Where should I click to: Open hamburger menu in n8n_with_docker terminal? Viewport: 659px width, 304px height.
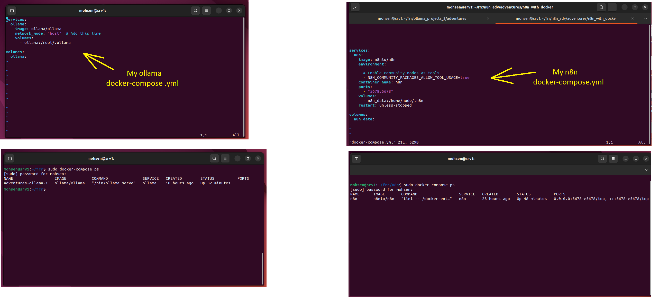612,7
